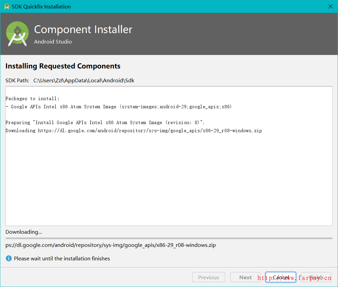Click the 'Please wait until the installation finishes' message
338x287 pixels.
(62, 258)
